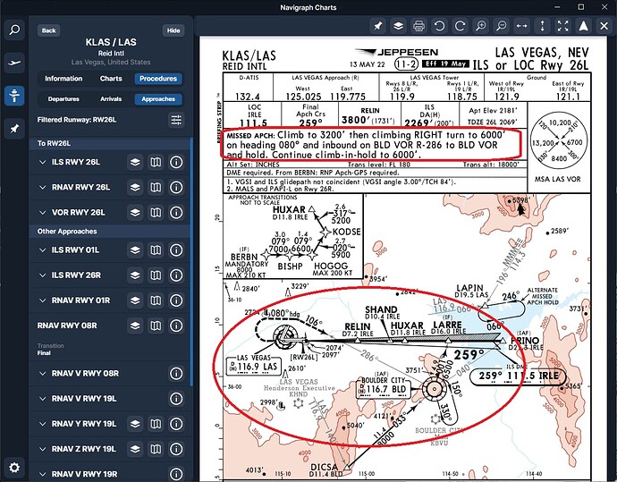Select the Approaches sub-tab
617x482 pixels.
158,98
